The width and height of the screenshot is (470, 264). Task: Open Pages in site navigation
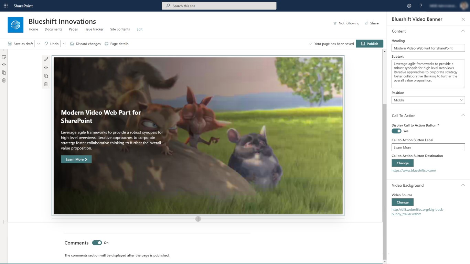[x=73, y=29]
